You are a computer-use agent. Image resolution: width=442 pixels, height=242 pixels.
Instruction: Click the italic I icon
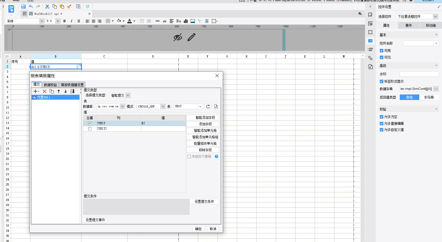pyautogui.click(x=71, y=21)
